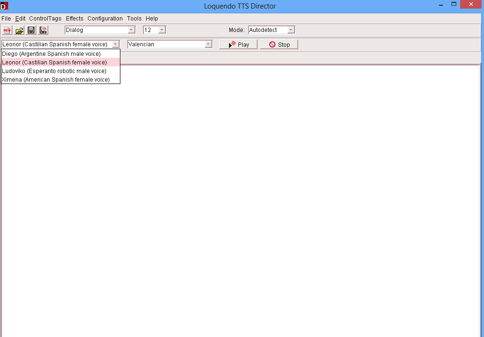Click the Loquendo Director app icon in title bar
This screenshot has height=337, width=484.
[4, 6]
